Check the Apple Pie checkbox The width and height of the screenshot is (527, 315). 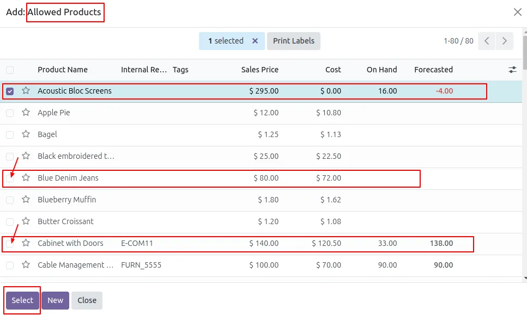click(x=10, y=113)
